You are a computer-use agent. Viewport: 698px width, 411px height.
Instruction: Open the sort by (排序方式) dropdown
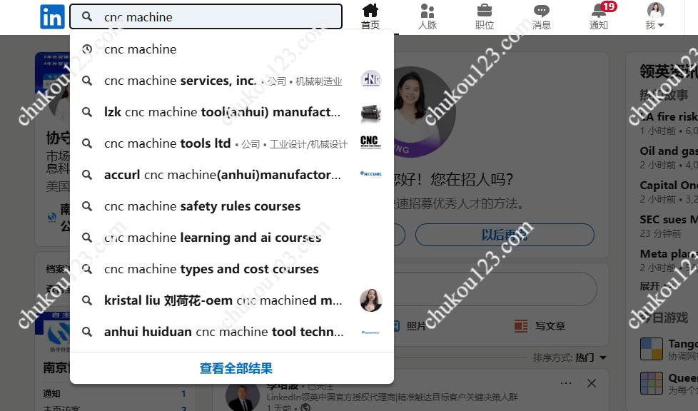pyautogui.click(x=570, y=357)
